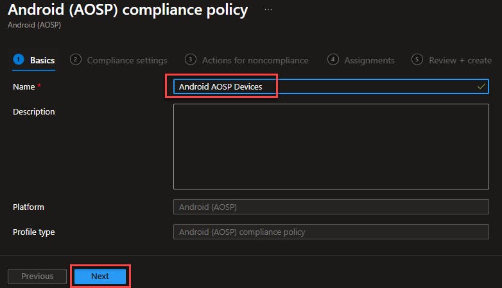
Task: Click the Profile type label
Action: pyautogui.click(x=34, y=232)
